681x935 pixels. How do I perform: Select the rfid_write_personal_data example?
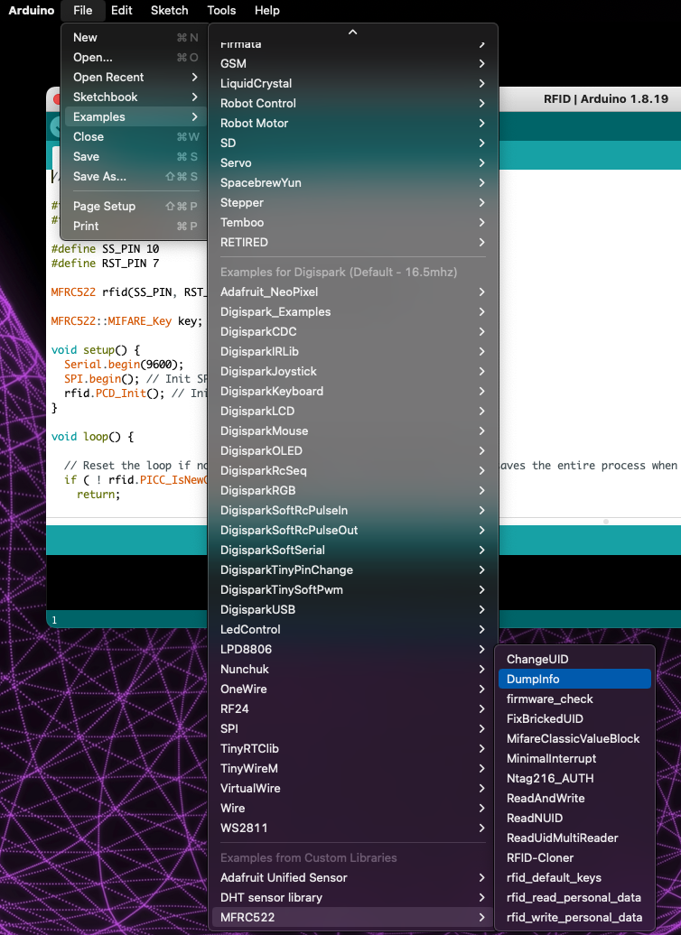(574, 917)
